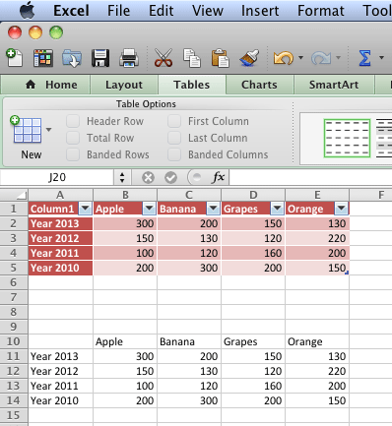The image size is (392, 426).
Task: Select the green-outlined plain table style
Action: (347, 138)
